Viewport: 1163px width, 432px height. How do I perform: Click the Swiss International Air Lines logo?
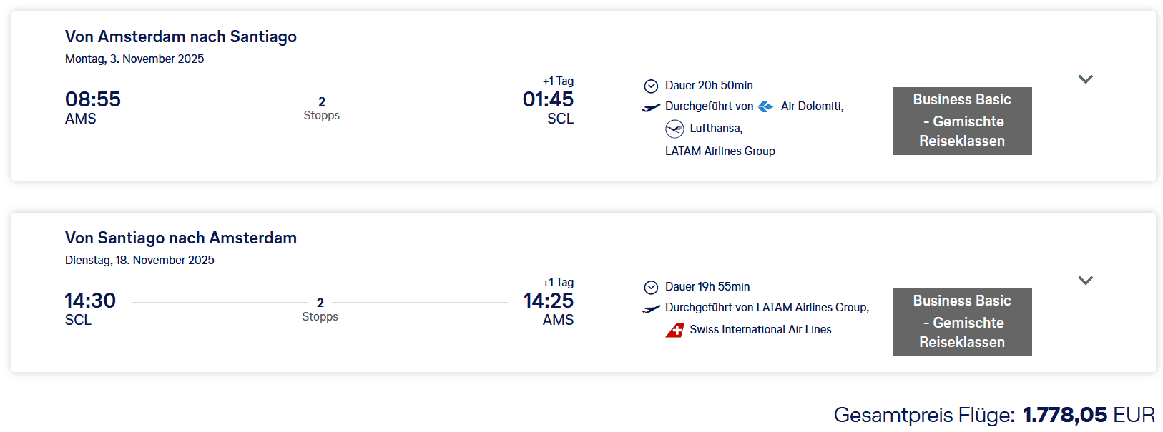pyautogui.click(x=674, y=330)
